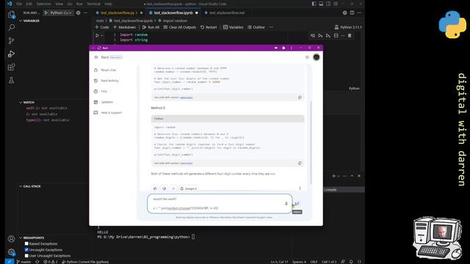The width and height of the screenshot is (470, 264).
Task: Open the new terminal dropdown in the panel
Action: click(x=339, y=176)
